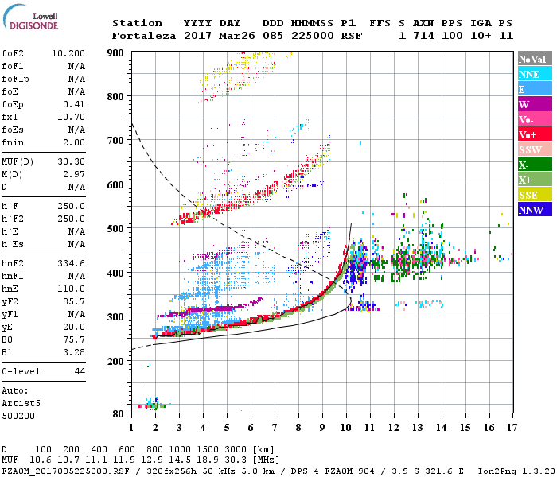Click the E-layer echo cluster near 2 MHz
557x477 pixels.
[152, 404]
